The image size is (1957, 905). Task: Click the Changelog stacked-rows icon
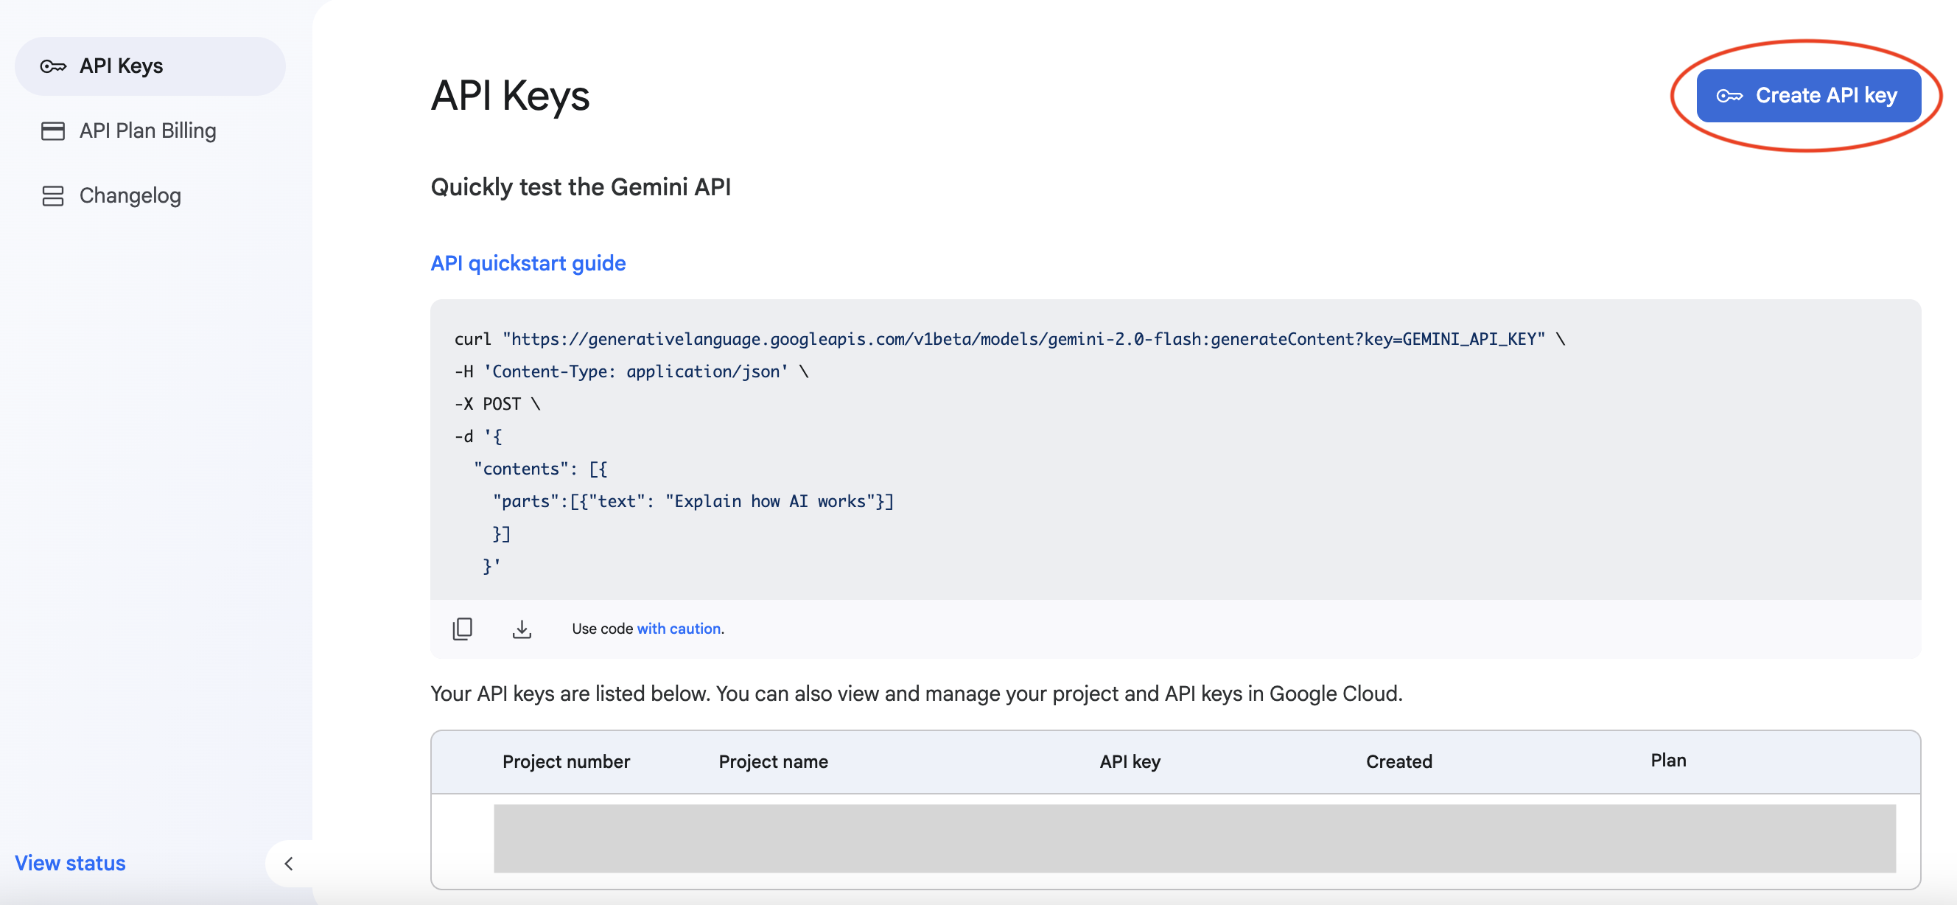click(x=52, y=196)
